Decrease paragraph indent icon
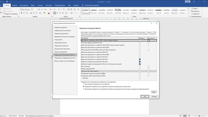Viewport: 208px width, 117px height. tap(69, 9)
